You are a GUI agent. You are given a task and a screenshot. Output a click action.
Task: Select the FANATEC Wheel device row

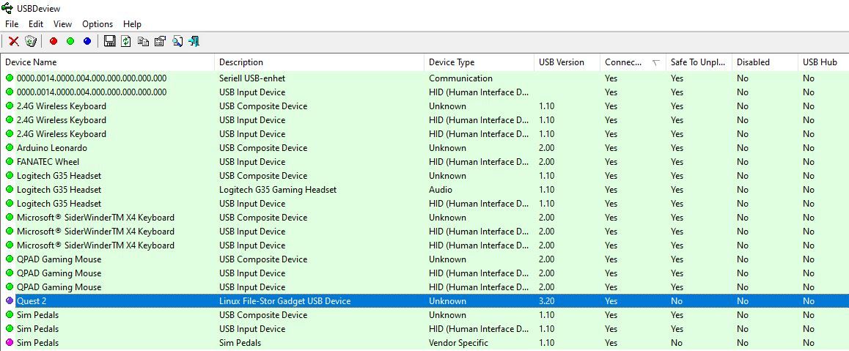pos(48,162)
